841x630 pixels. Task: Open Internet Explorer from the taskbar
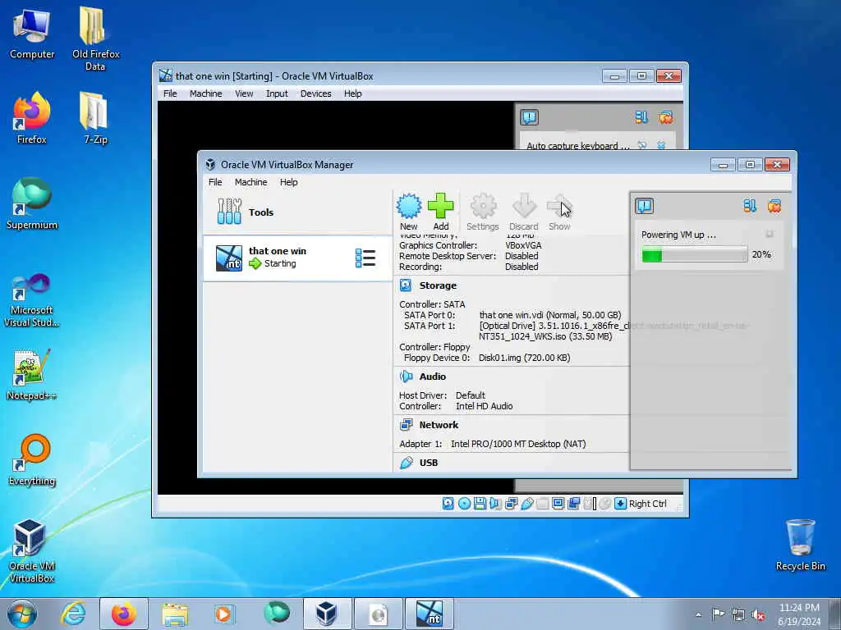(x=73, y=614)
